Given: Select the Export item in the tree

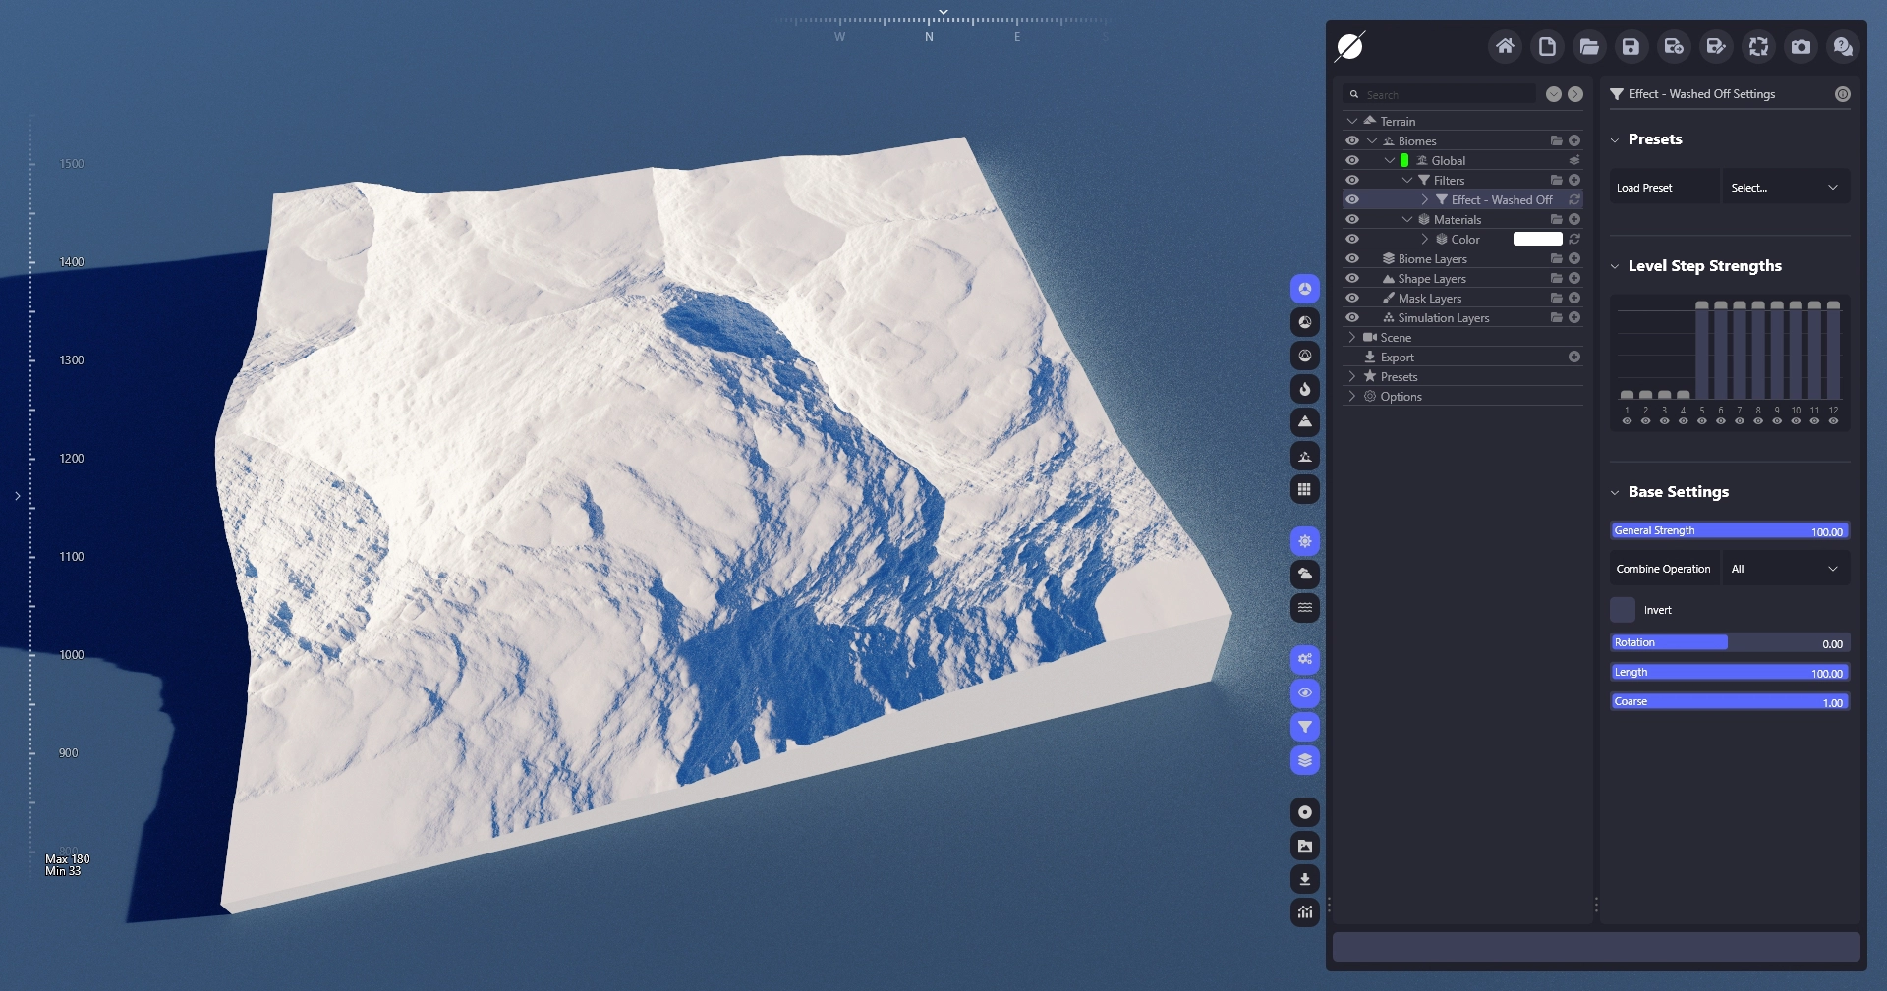Looking at the screenshot, I should pos(1397,358).
